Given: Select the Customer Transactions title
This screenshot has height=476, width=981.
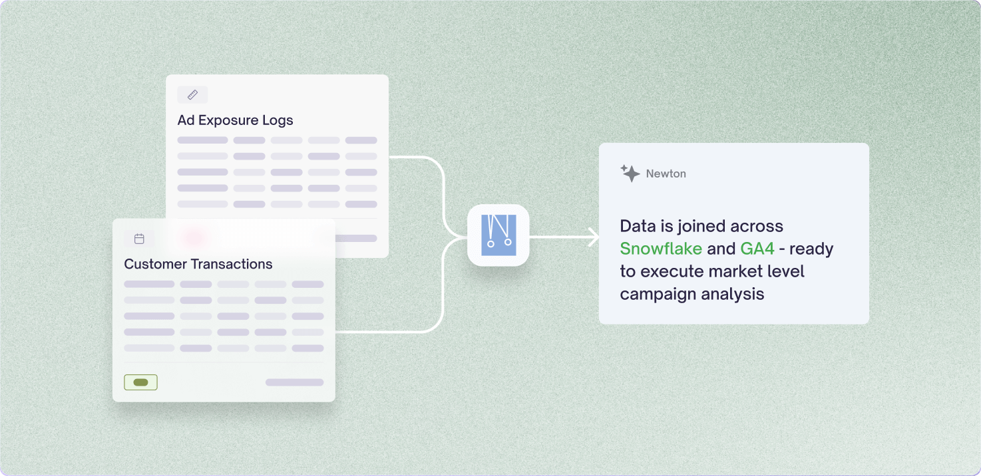Looking at the screenshot, I should point(198,264).
